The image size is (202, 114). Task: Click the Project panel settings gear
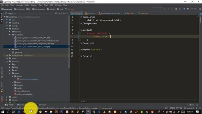tap(64, 13)
